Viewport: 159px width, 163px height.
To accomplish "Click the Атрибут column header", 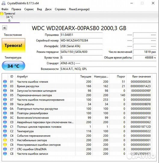I will coord(46,77).
